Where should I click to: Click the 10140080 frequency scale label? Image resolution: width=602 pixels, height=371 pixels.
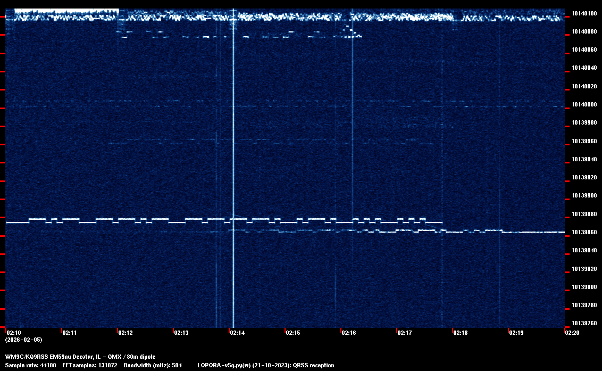coord(583,31)
